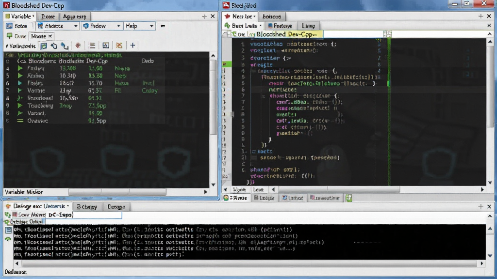The image size is (497, 279).
Task: Switch to the Bctapoy tab in debug panel
Action: coord(87,206)
